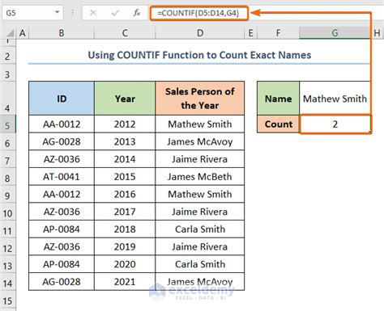Screen dimensions: 384x311
Task: Click cell AZ-0036 in the 2019 row
Action: 62,246
